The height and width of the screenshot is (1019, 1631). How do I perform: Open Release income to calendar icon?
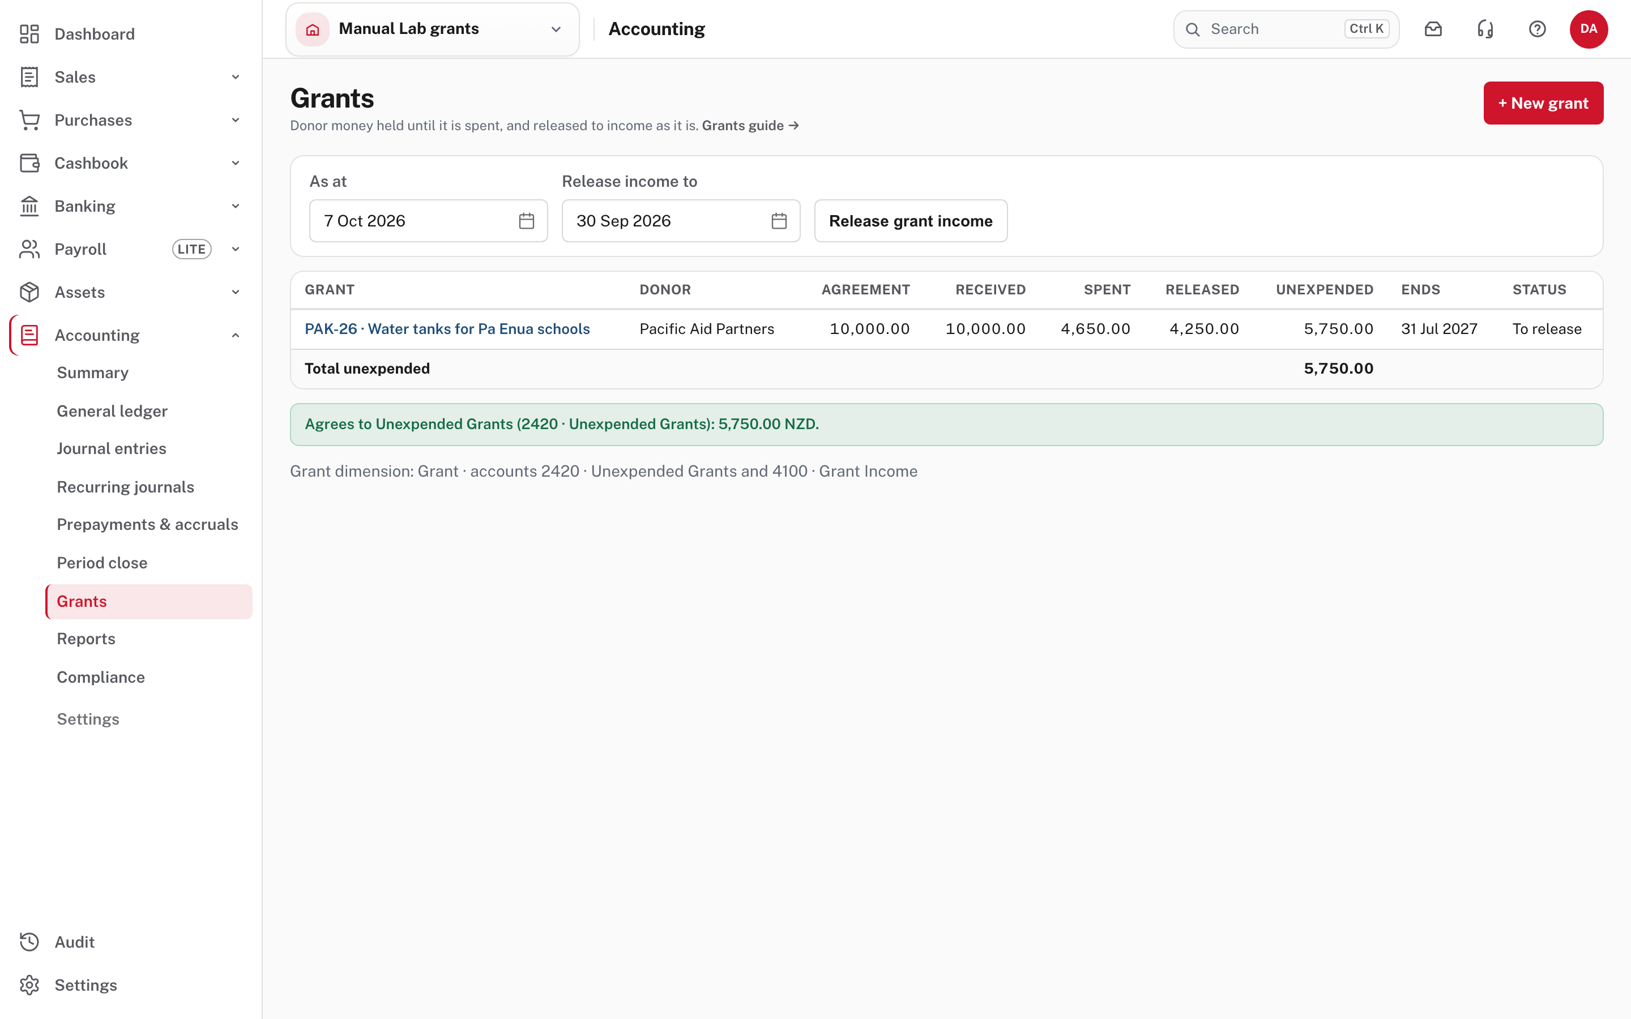click(779, 220)
